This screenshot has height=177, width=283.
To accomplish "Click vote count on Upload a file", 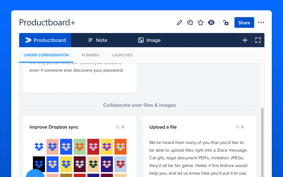I will pos(240,127).
